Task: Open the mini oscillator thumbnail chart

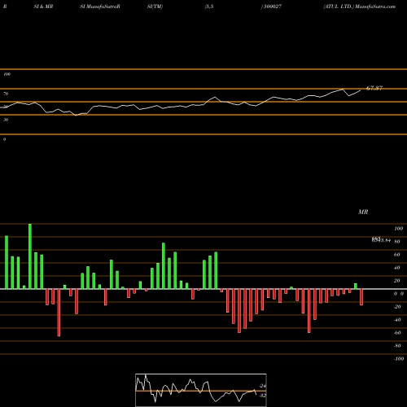Action: (x=201, y=390)
